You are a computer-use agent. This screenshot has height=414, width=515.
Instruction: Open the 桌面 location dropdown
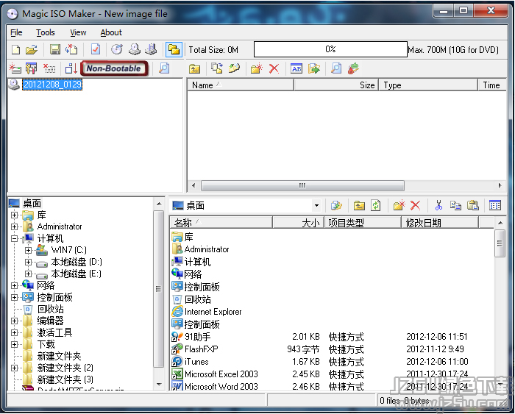[x=316, y=206]
